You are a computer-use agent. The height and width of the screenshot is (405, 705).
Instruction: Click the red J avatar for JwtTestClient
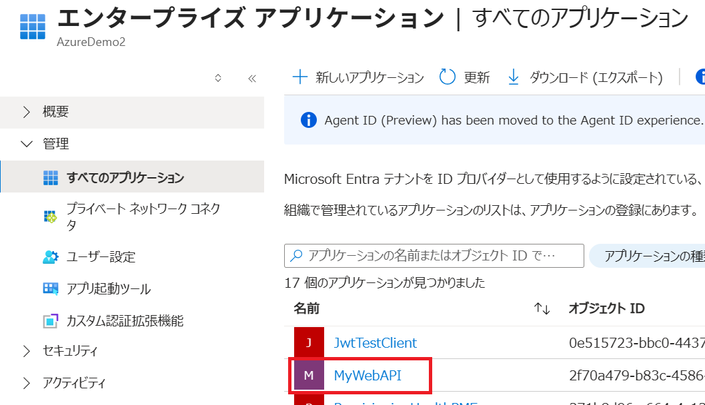click(x=309, y=342)
